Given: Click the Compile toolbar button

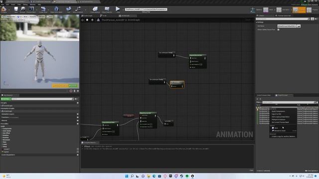Looking at the screenshot, I should [x=4, y=9].
